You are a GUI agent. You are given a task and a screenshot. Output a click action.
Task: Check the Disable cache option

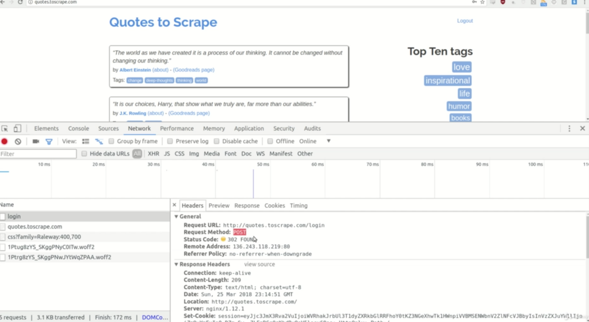pos(216,141)
